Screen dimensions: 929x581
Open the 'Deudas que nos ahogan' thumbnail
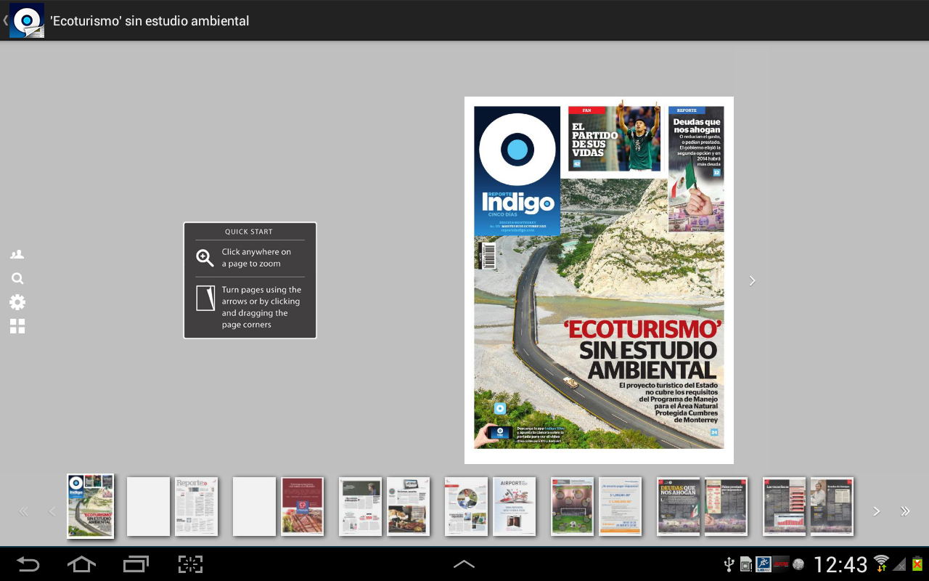pos(679,506)
